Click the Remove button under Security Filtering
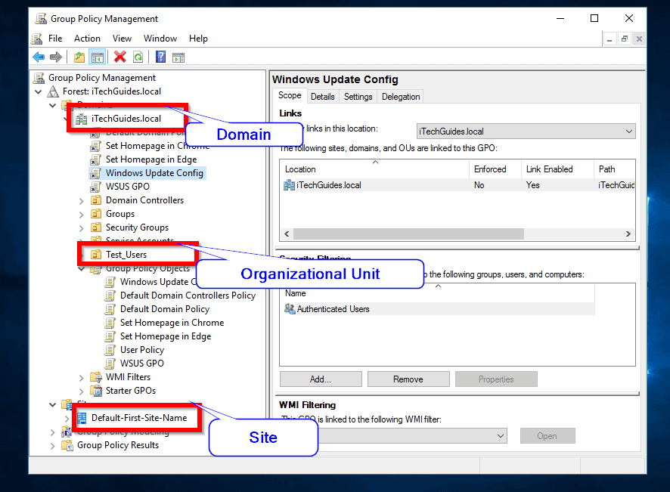The width and height of the screenshot is (670, 492). pos(408,379)
